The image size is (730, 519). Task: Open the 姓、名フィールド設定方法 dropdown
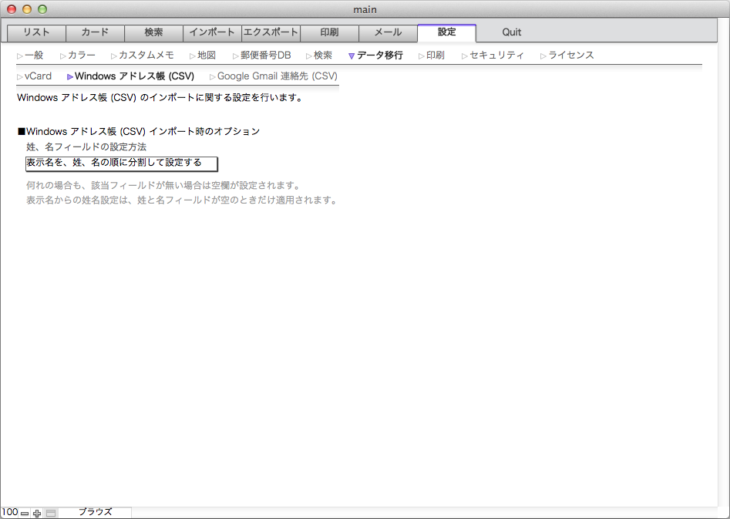pos(122,163)
